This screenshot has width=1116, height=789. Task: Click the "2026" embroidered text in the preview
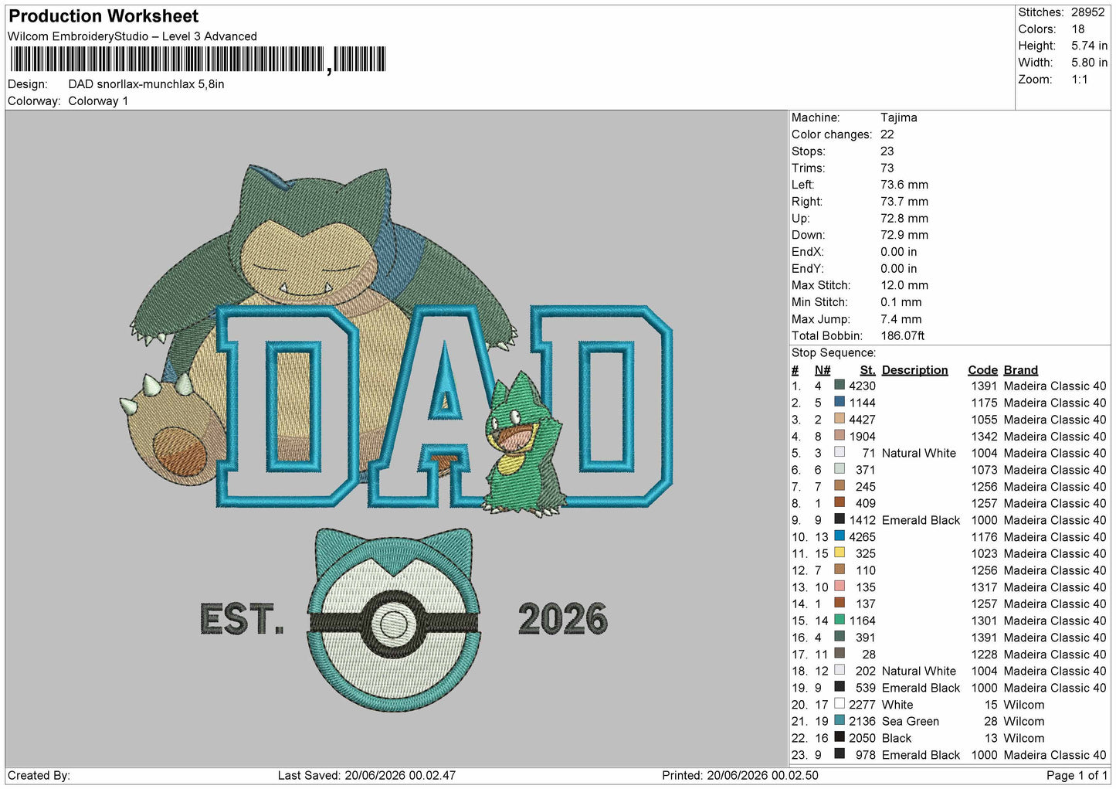pyautogui.click(x=563, y=619)
